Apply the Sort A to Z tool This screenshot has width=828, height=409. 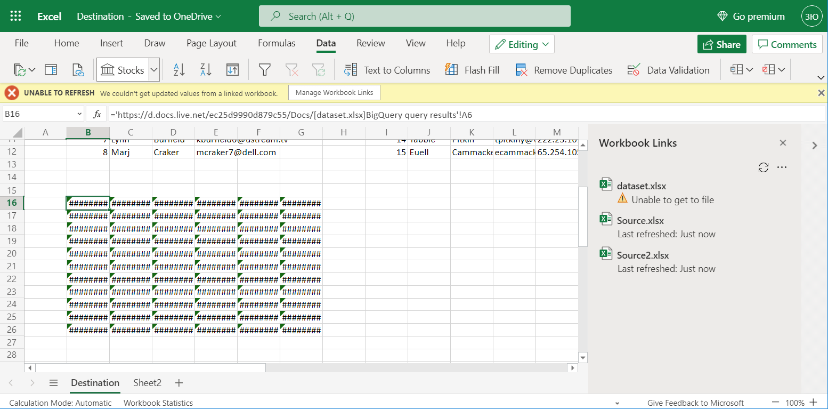point(179,69)
